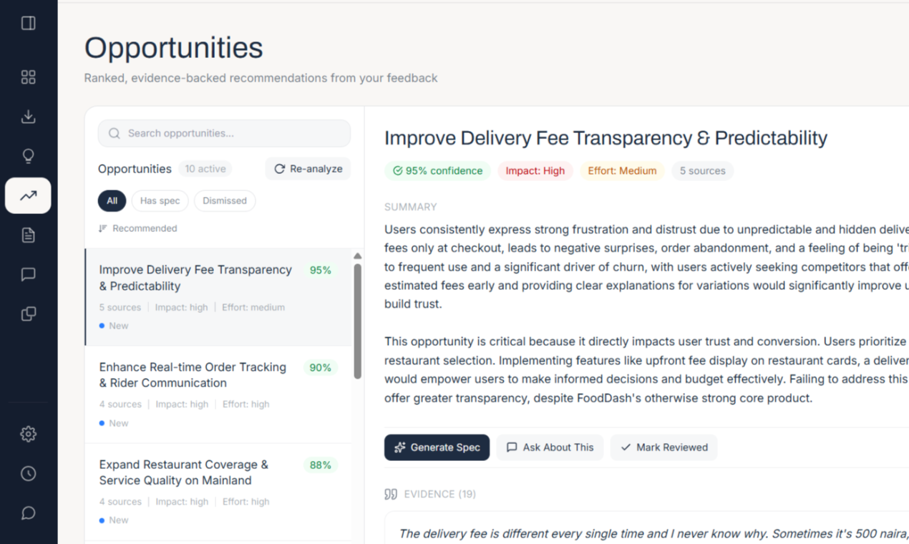Click the 88% score badge
Screen dimensions: 909x544
[x=320, y=465]
